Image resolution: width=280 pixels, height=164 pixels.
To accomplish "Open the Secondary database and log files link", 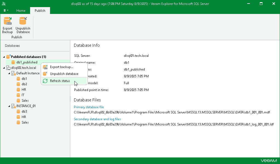I will coord(97,119).
